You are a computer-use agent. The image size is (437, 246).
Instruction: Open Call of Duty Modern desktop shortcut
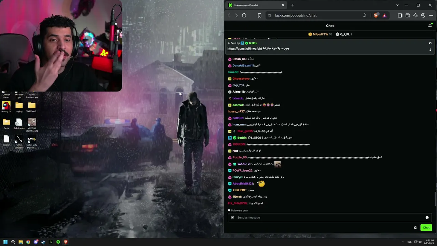[32, 142]
